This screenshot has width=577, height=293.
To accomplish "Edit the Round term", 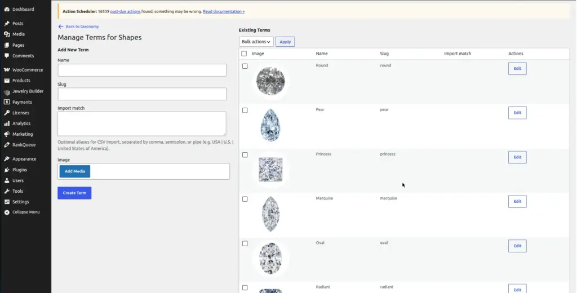I will (x=517, y=69).
